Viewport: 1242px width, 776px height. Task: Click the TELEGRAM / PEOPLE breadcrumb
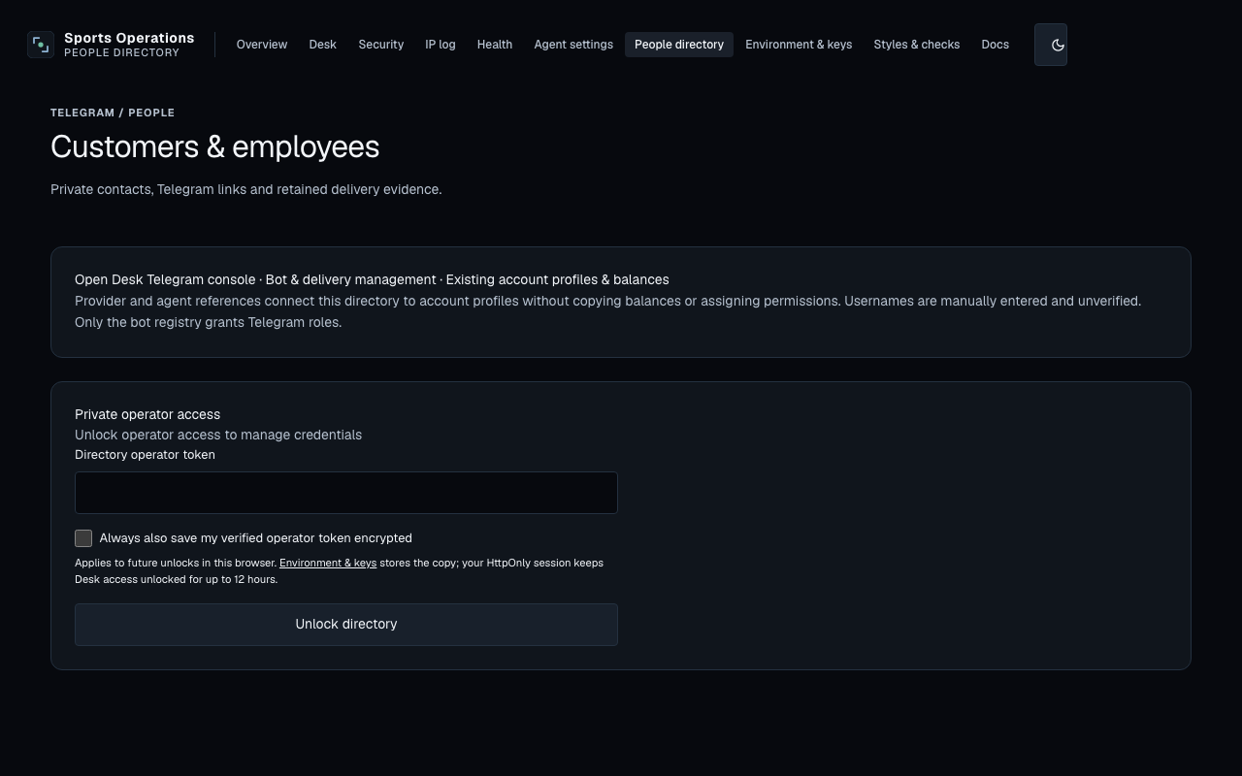(113, 113)
